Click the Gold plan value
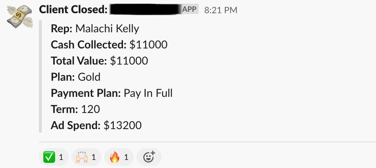 point(89,77)
